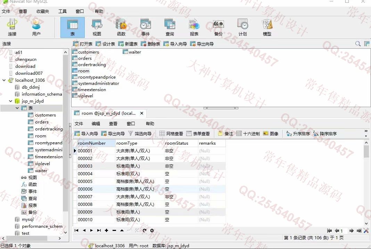Viewport: 371px width, 249px height.
Task: Click 删除表 delete table button
Action: [150, 44]
